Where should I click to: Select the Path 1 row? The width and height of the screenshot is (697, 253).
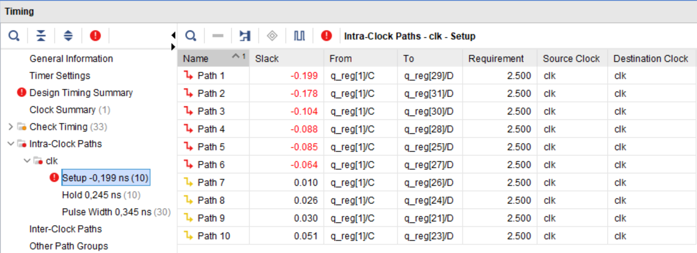point(211,76)
